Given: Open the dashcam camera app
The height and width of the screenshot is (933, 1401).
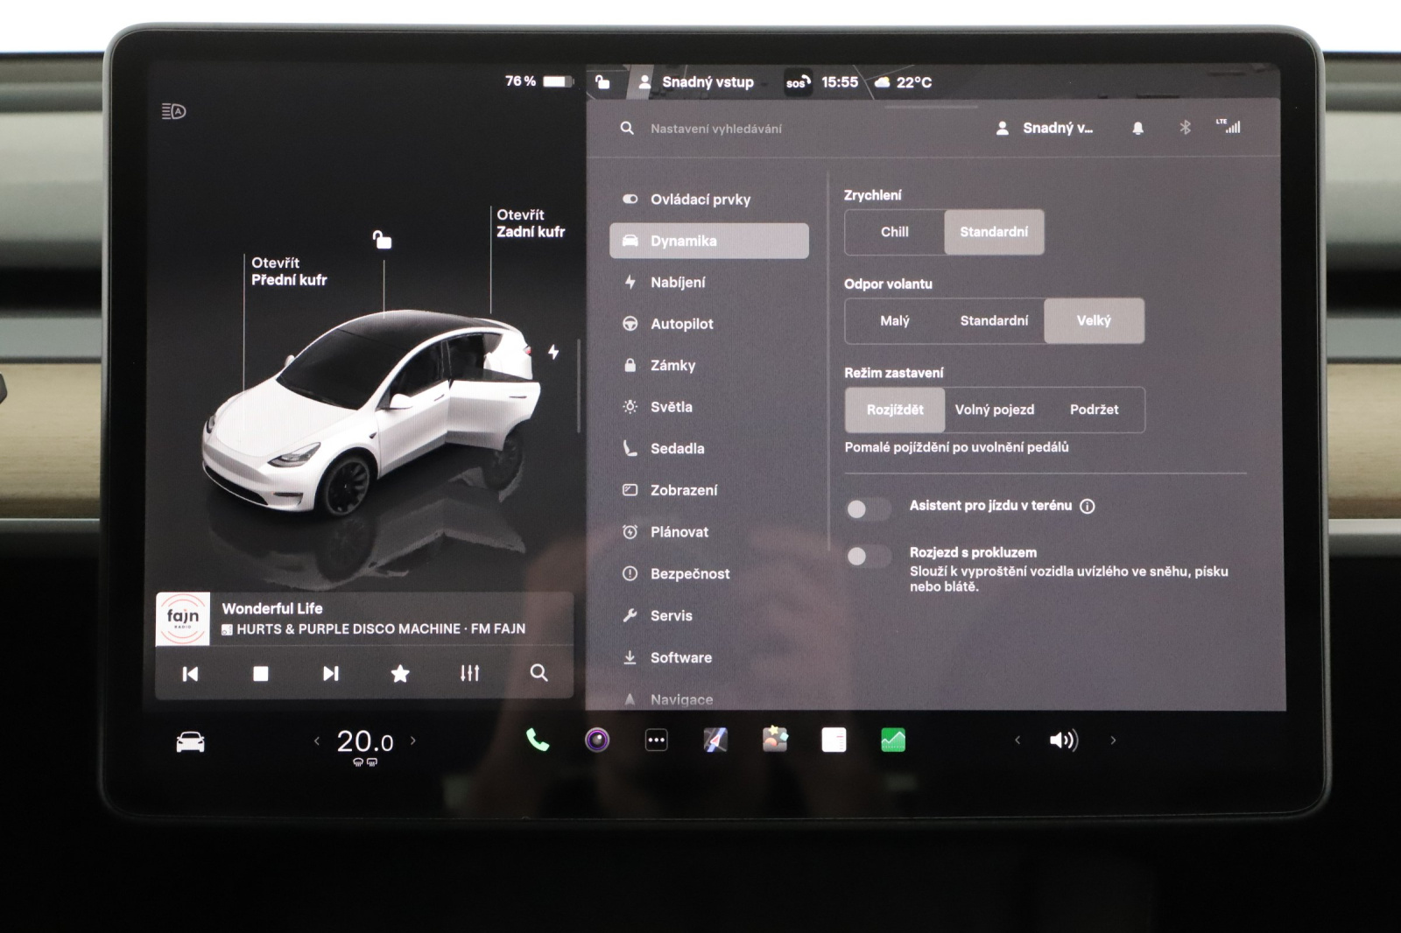Looking at the screenshot, I should 597,740.
